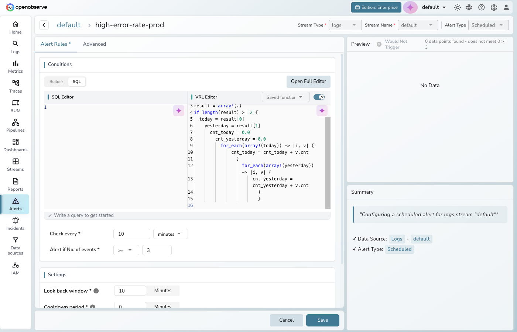Image resolution: width=517 pixels, height=332 pixels.
Task: Open Incidents page
Action: [16, 224]
